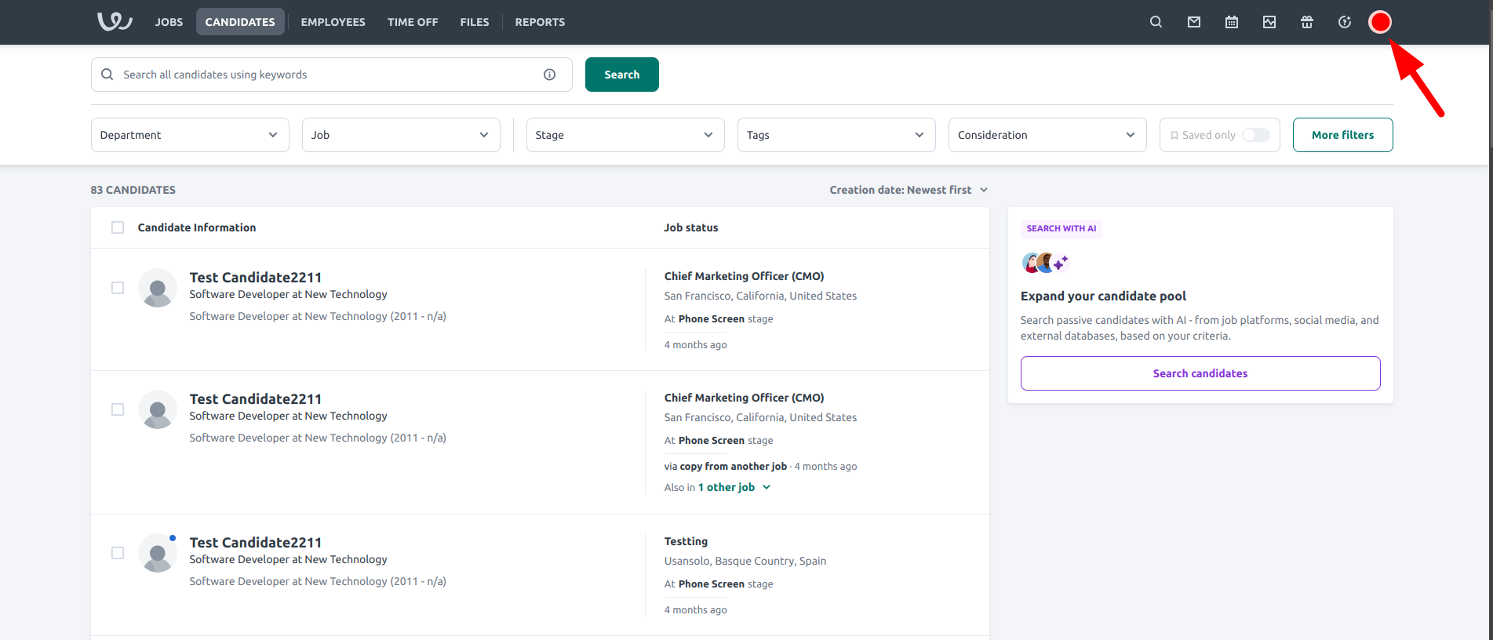Open the inbox mail icon
This screenshot has width=1493, height=640.
tap(1194, 22)
